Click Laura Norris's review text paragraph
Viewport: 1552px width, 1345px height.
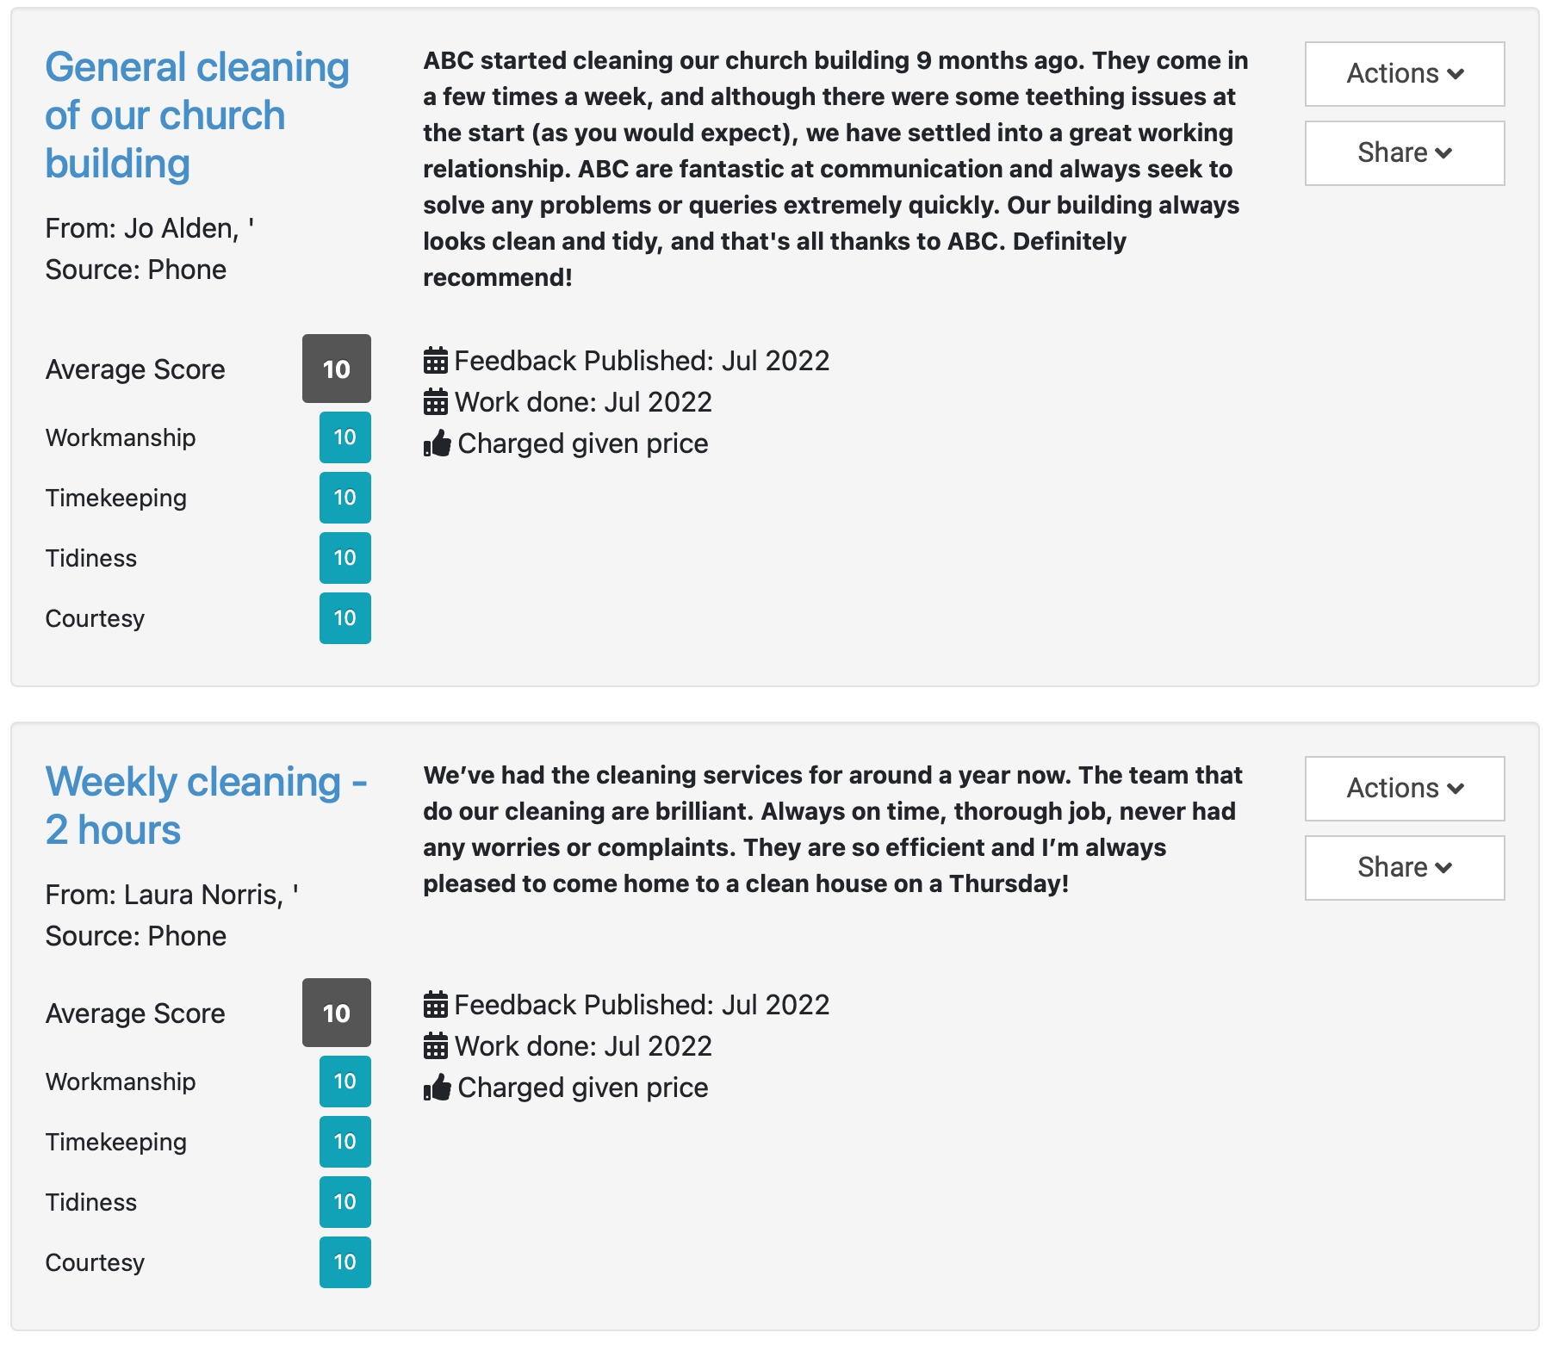(x=832, y=829)
